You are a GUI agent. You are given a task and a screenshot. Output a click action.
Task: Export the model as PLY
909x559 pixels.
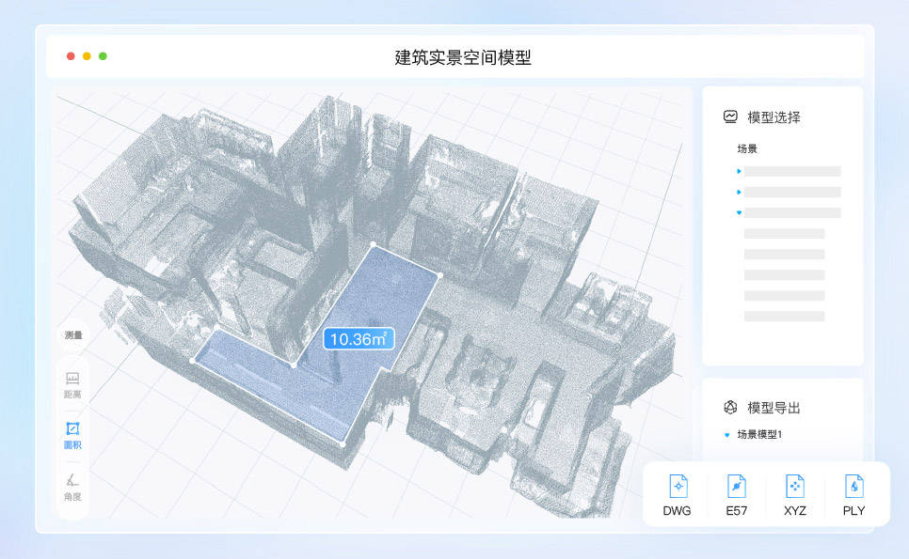[854, 495]
